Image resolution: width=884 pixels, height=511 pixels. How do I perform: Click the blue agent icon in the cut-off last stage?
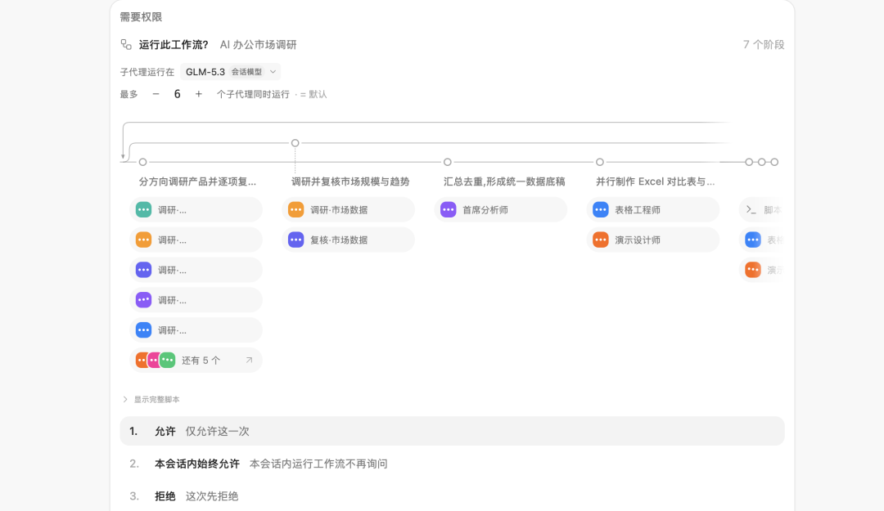tap(753, 240)
